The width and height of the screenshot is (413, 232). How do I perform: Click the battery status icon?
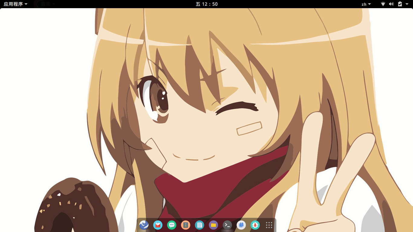(400, 4)
